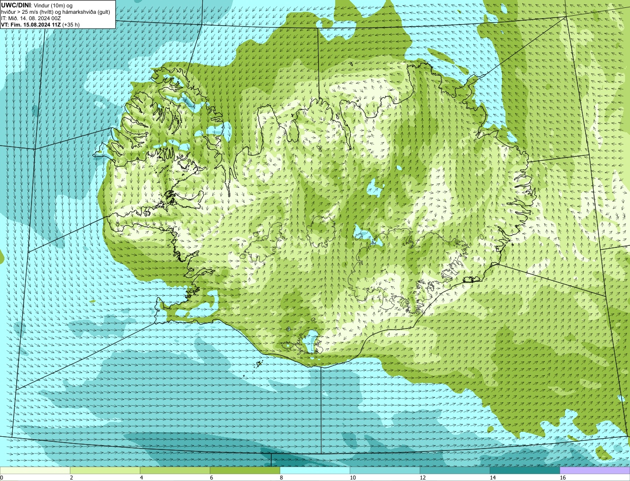Click the lavender legend swatch above 16
This screenshot has height=481, width=630.
[x=595, y=470]
